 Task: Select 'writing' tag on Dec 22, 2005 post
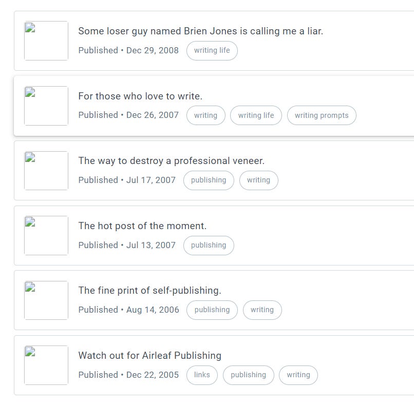[298, 375]
